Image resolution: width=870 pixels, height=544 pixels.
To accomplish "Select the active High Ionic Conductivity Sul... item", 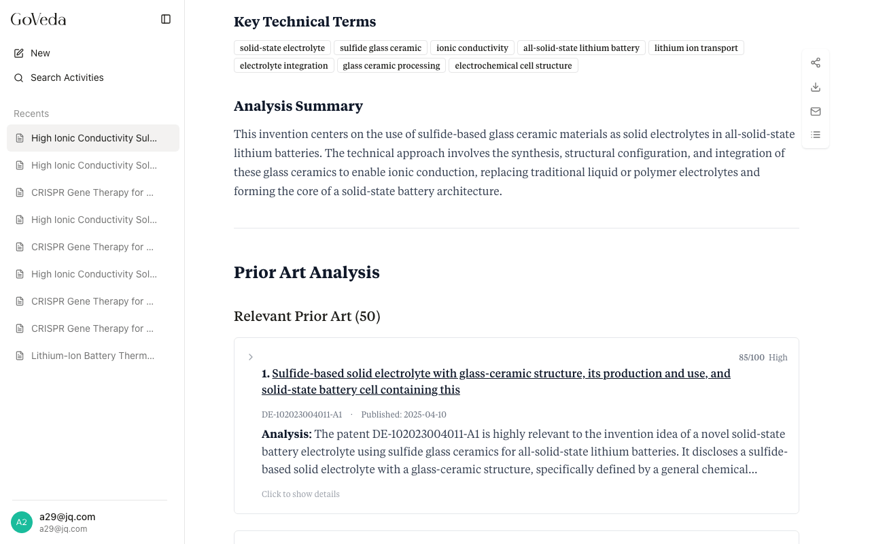I will 93,138.
